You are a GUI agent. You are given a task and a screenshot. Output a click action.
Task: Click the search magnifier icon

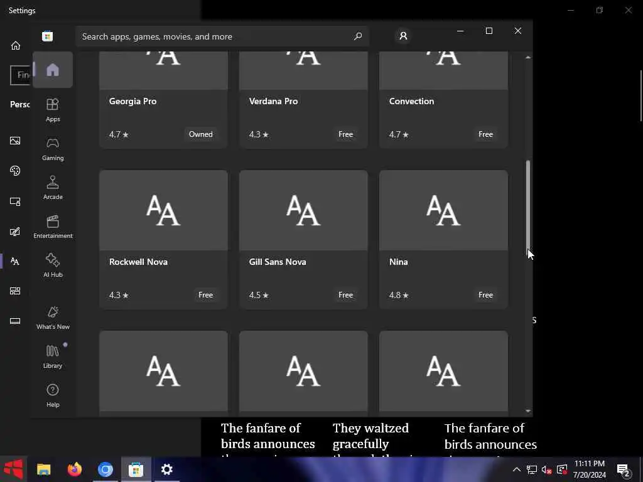(x=357, y=36)
